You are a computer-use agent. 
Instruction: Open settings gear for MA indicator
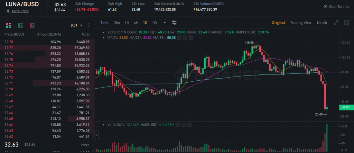click(185, 37)
